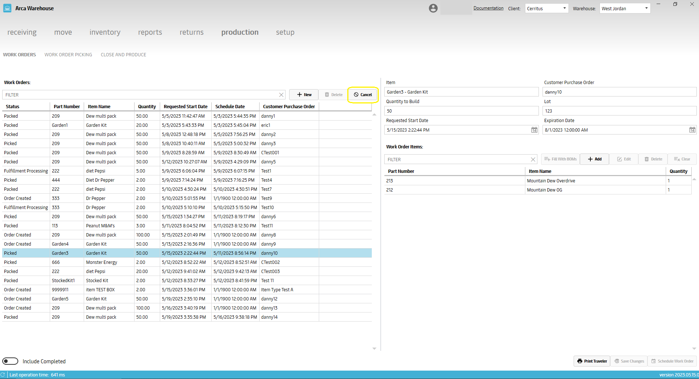Open calendar picker for Expiration Date

coord(692,130)
